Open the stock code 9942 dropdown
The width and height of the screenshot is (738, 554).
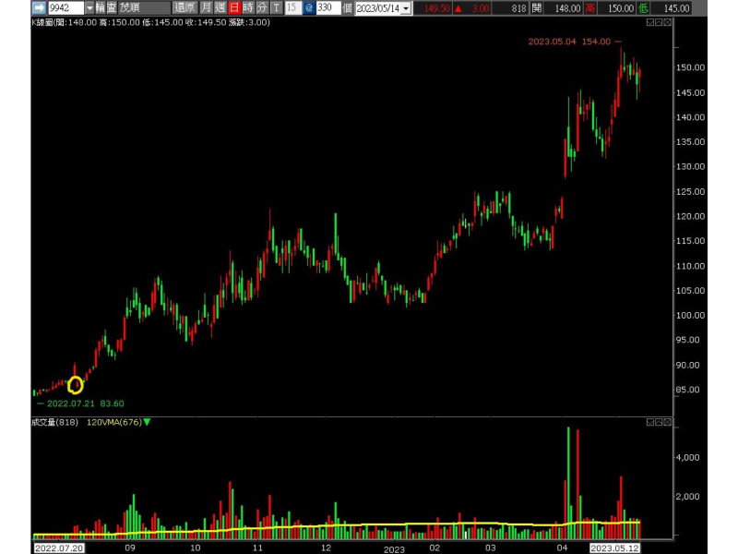click(x=89, y=7)
